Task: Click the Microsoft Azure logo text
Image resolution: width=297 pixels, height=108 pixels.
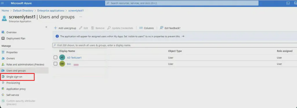Action: (21, 3)
